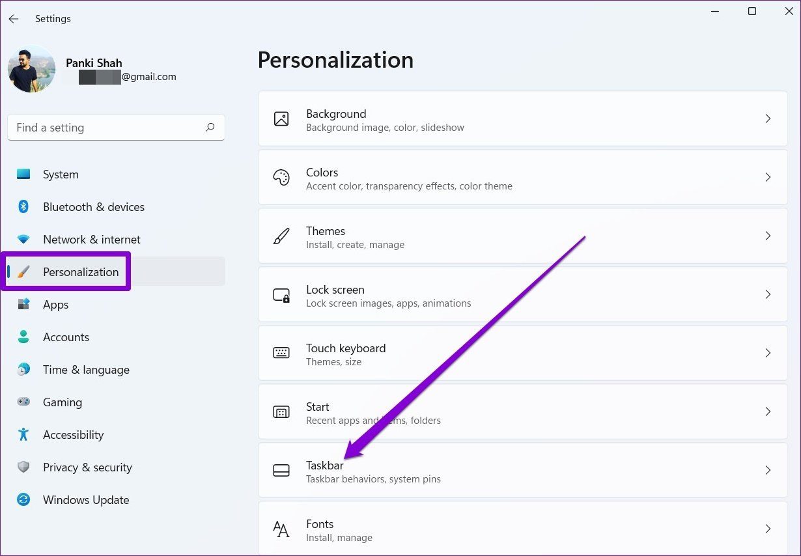Image resolution: width=801 pixels, height=556 pixels.
Task: Click the Time & language clock icon
Action: coord(23,370)
